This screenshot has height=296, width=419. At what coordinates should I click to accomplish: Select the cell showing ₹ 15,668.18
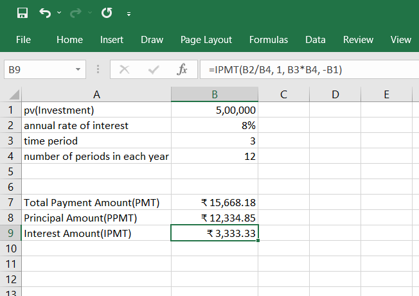[215, 202]
